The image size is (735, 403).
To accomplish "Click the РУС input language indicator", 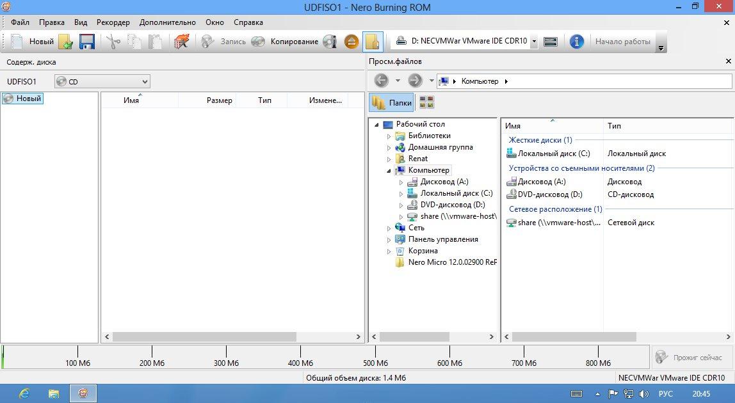I will point(666,394).
